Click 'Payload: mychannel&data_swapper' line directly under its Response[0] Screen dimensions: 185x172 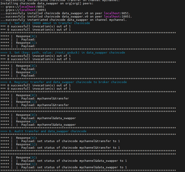pyautogui.click(x=48, y=118)
